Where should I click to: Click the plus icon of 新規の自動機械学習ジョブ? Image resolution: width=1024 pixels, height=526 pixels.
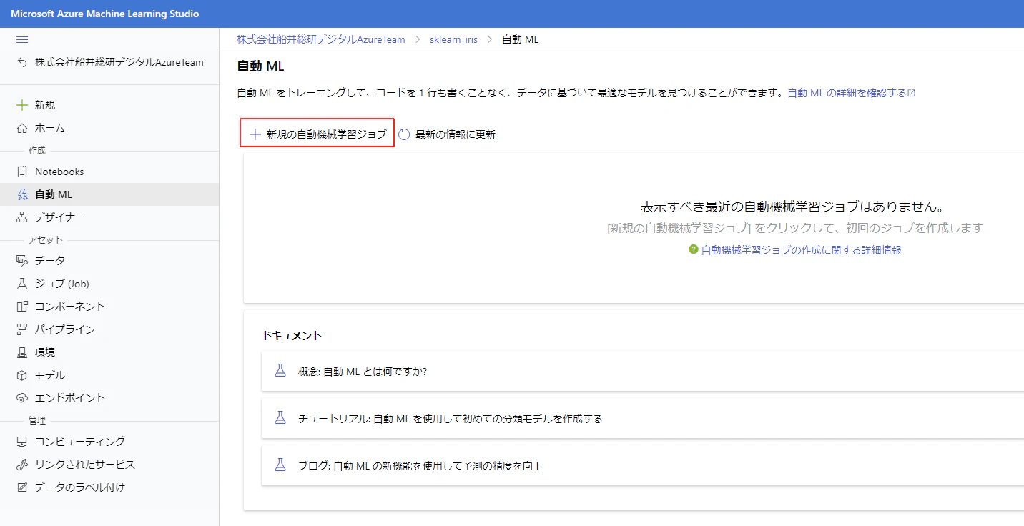[255, 134]
